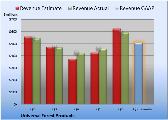Screen dimensions: 168x120
Task: Select the red estimate bar for Q4
Action: tap(73, 82)
